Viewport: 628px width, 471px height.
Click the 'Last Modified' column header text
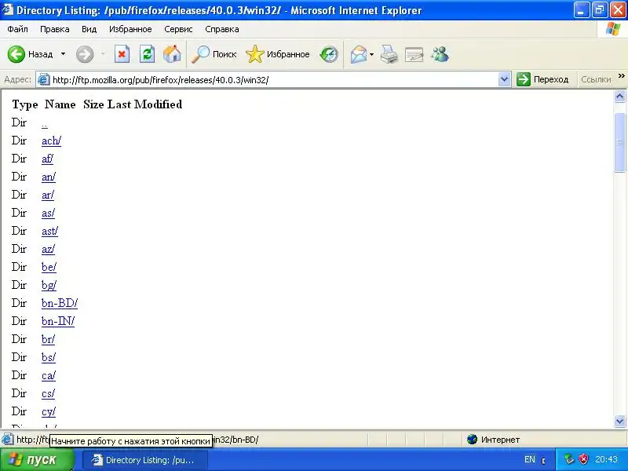144,104
